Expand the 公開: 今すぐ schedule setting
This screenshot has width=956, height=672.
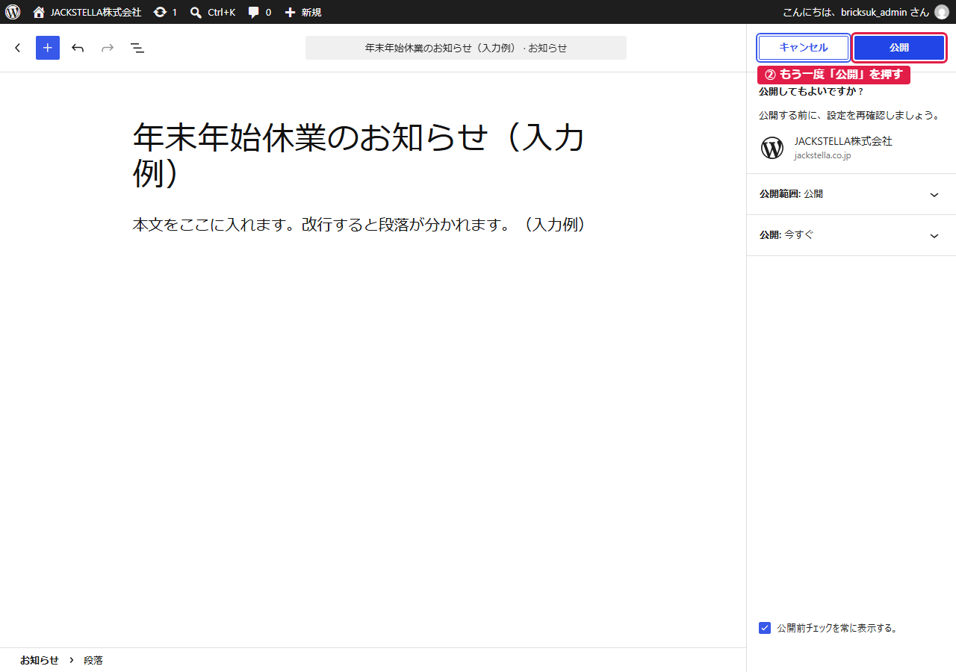click(x=851, y=235)
